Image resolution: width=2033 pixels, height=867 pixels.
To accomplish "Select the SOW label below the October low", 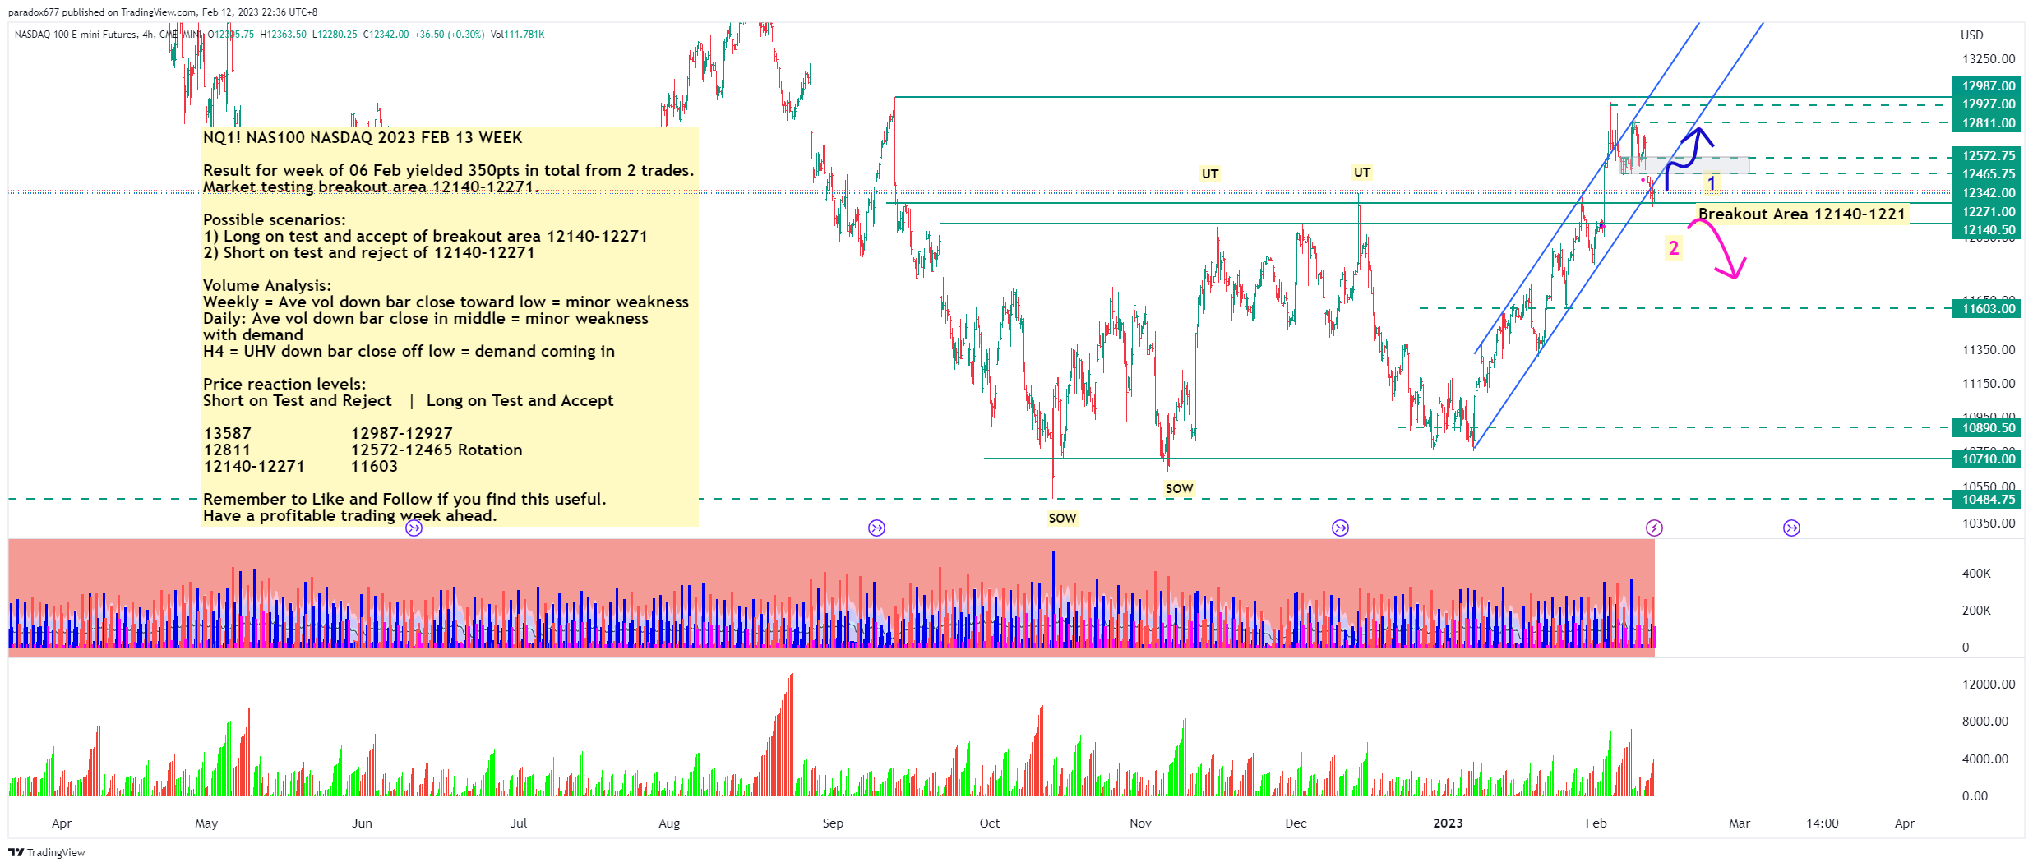I will (x=1062, y=519).
